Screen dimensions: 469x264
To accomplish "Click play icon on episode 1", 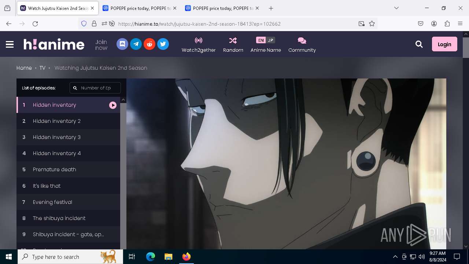I will (113, 105).
